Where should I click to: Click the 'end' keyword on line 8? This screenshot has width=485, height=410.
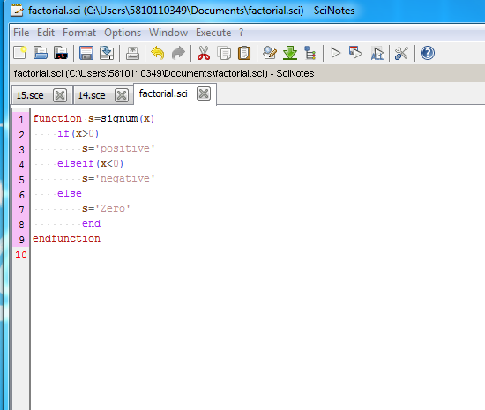(x=91, y=223)
